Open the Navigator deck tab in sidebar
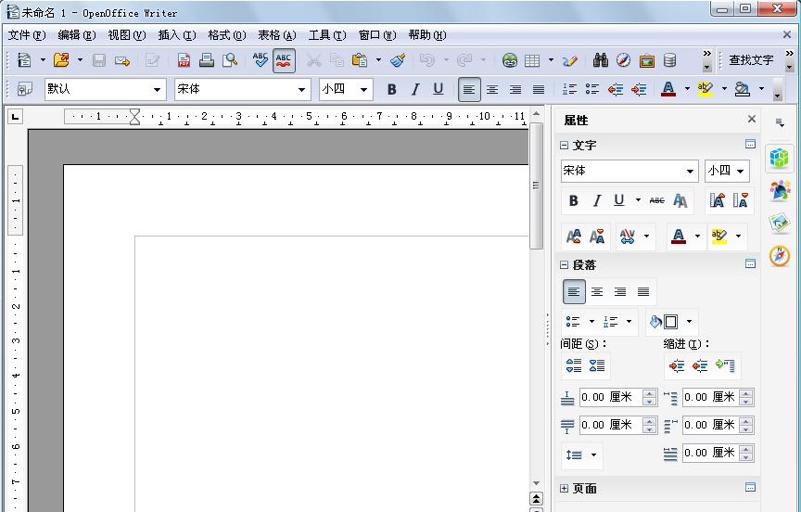 coord(780,256)
